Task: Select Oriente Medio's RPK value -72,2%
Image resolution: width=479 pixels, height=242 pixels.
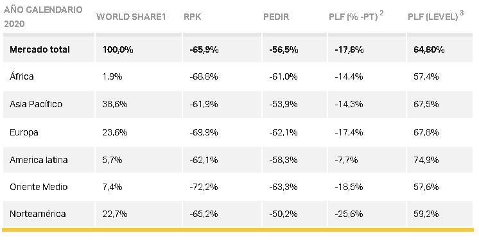Action: click(x=204, y=187)
